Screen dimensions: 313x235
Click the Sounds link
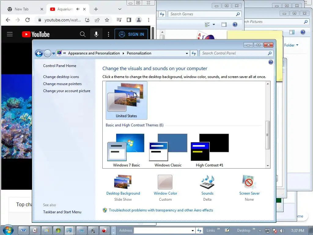pos(207,193)
